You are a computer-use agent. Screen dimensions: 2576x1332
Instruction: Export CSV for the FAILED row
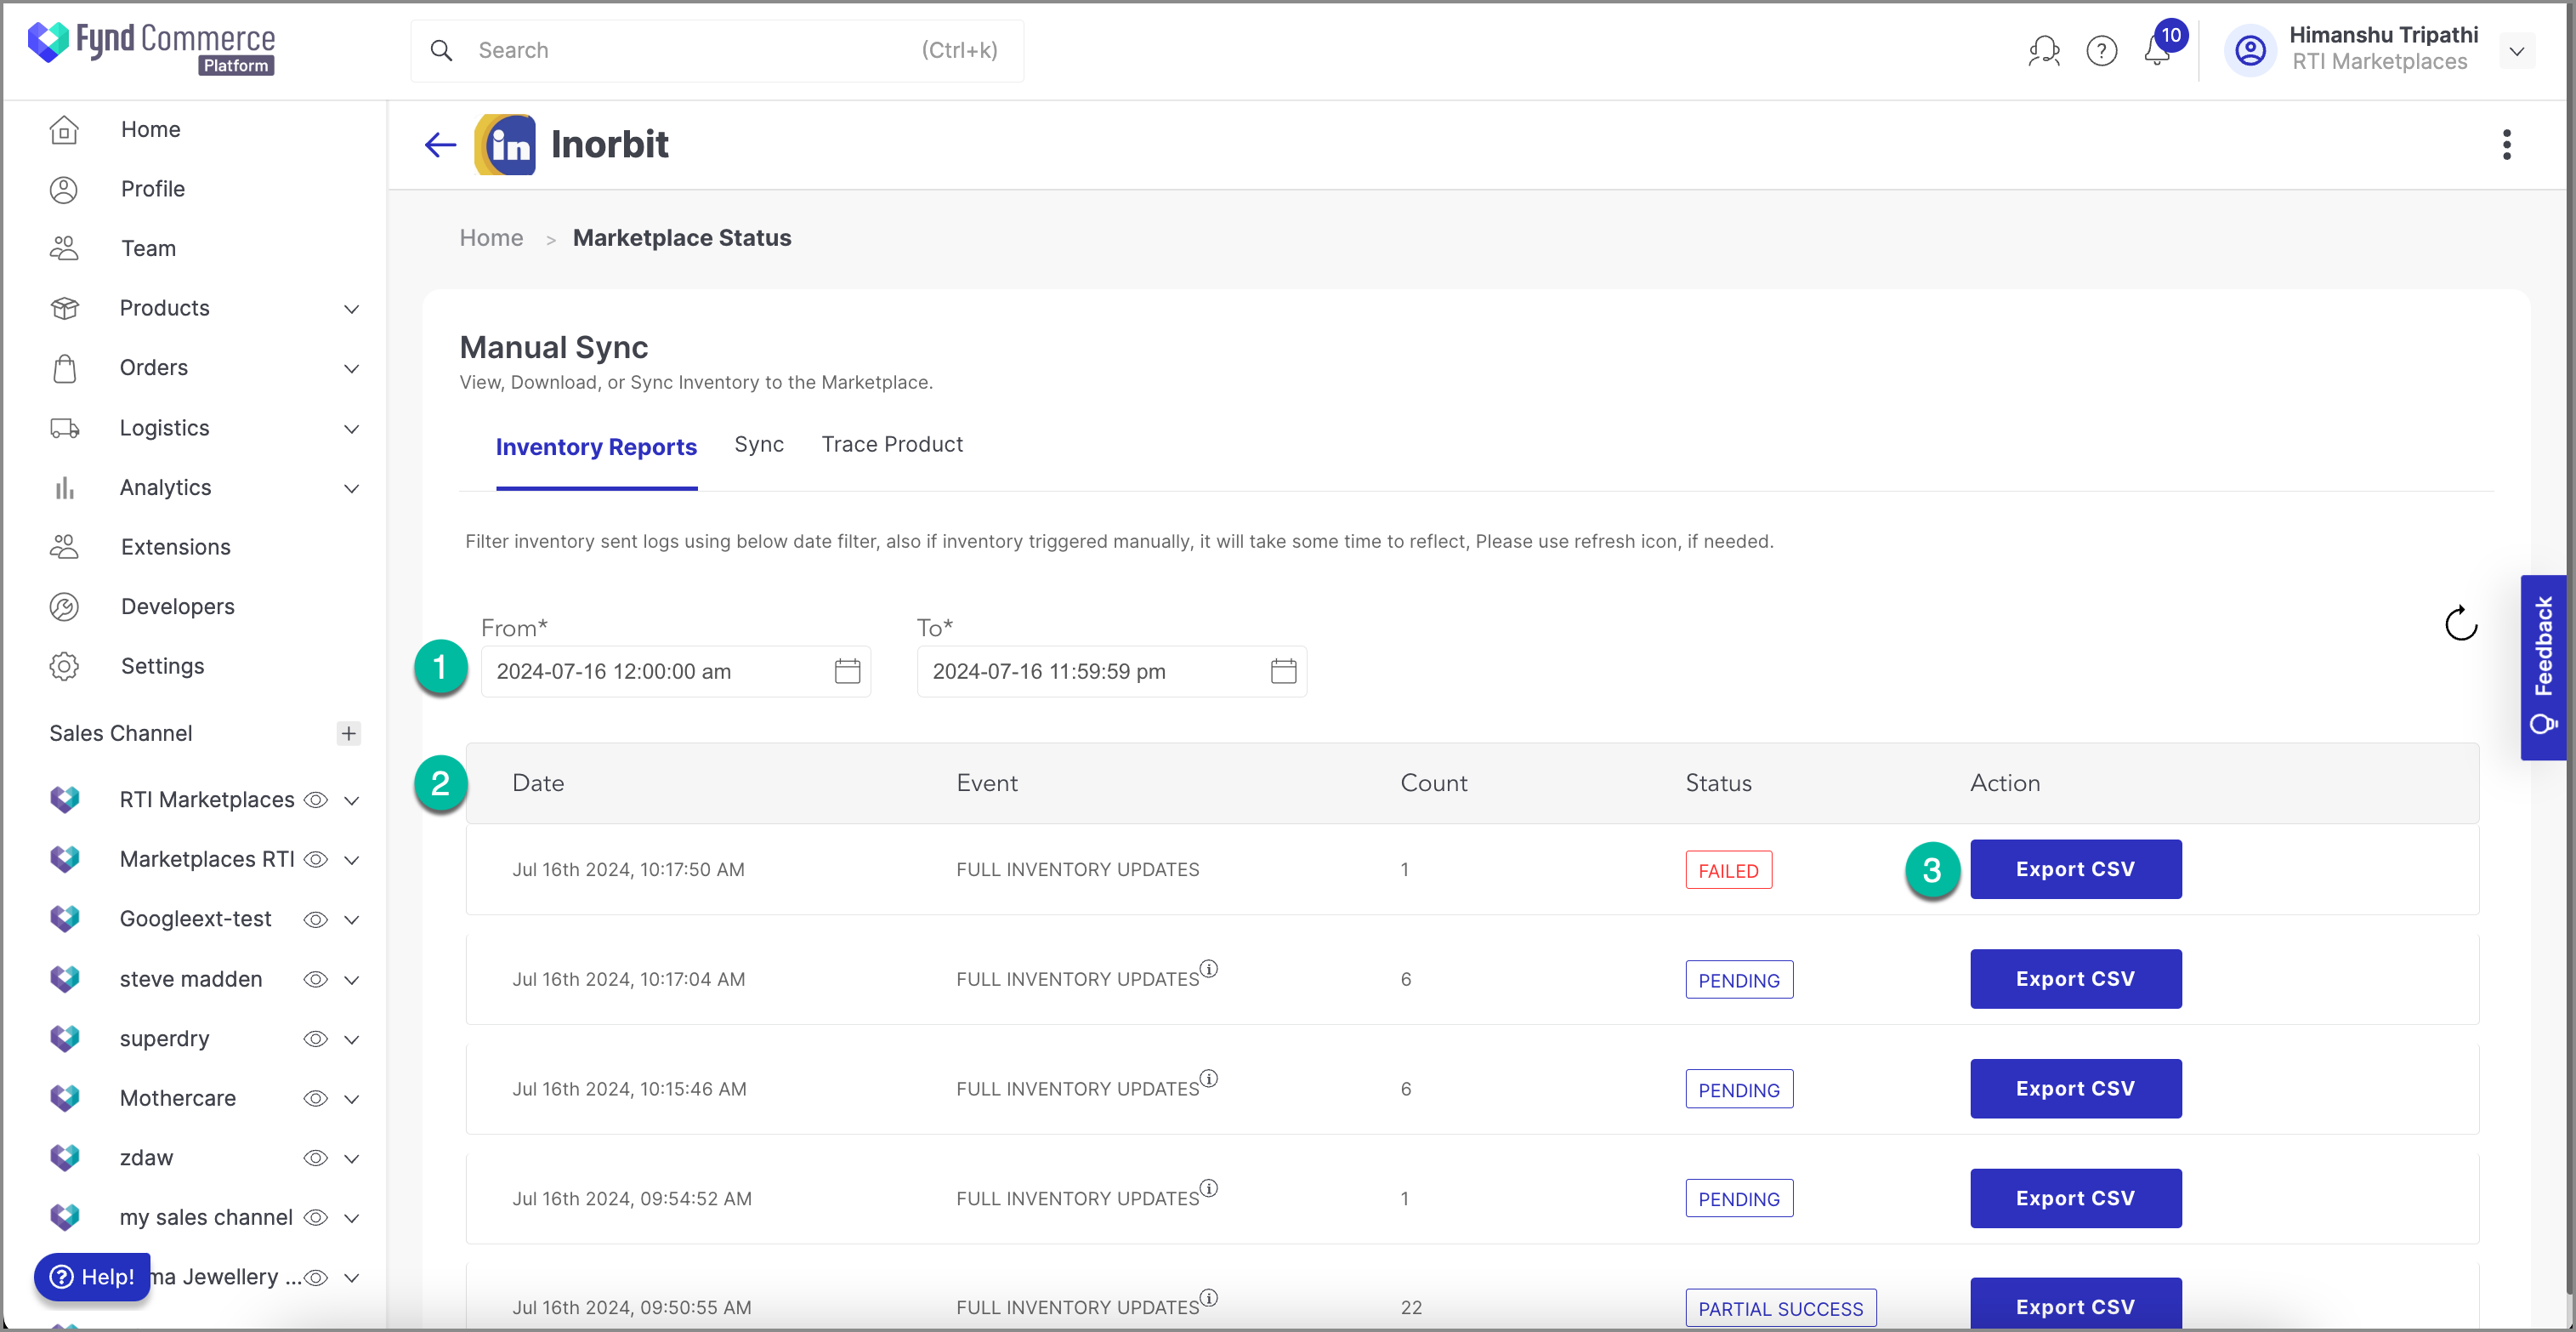(x=2075, y=868)
